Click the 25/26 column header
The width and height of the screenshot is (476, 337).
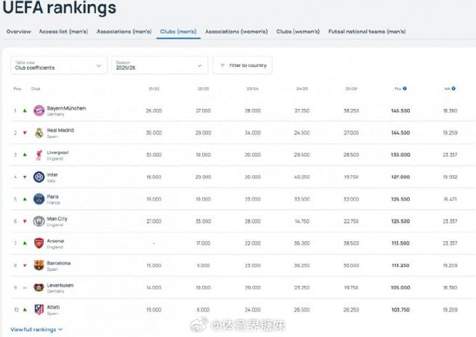pyautogui.click(x=351, y=89)
